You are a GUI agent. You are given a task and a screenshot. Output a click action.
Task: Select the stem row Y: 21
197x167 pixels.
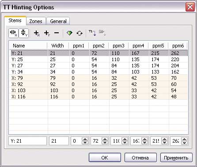pos(99,53)
